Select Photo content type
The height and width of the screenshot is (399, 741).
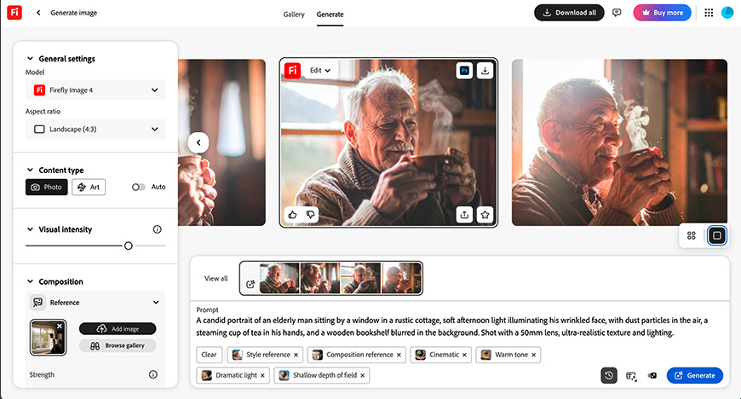pos(46,187)
